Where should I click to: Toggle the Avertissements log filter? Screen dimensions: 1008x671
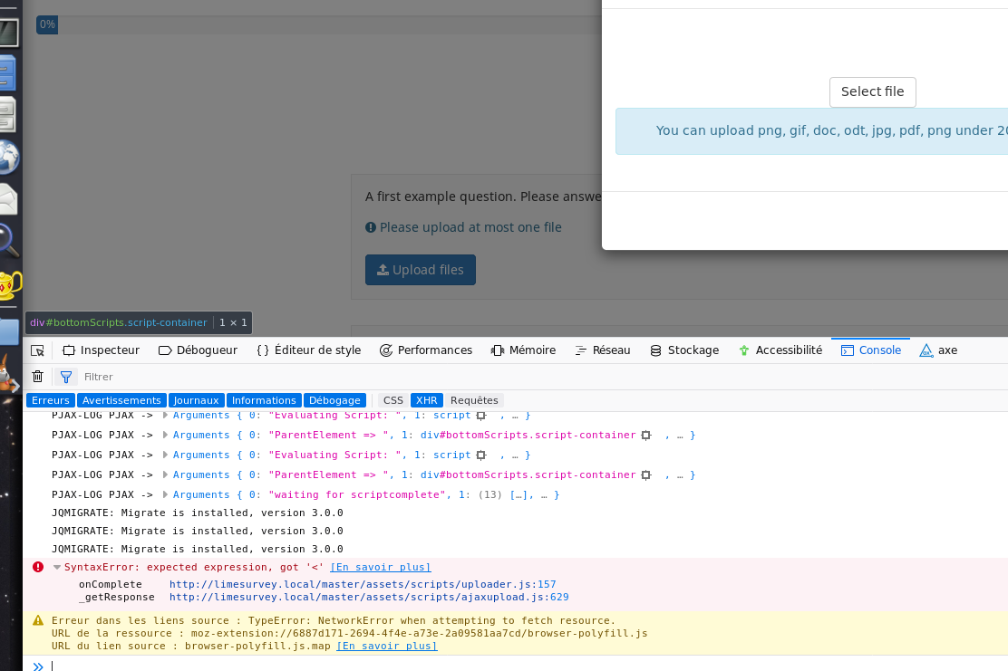pyautogui.click(x=121, y=400)
